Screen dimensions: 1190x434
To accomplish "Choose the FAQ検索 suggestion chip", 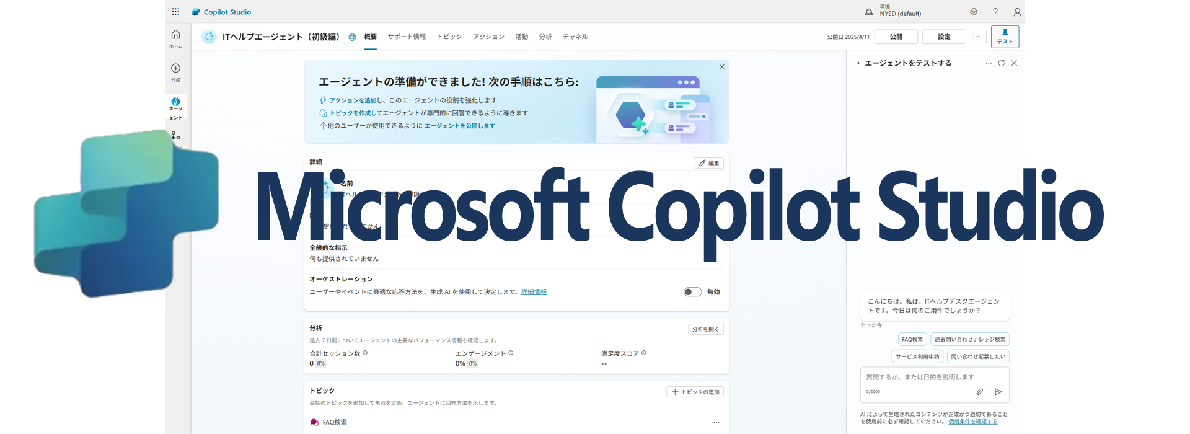I will 912,339.
